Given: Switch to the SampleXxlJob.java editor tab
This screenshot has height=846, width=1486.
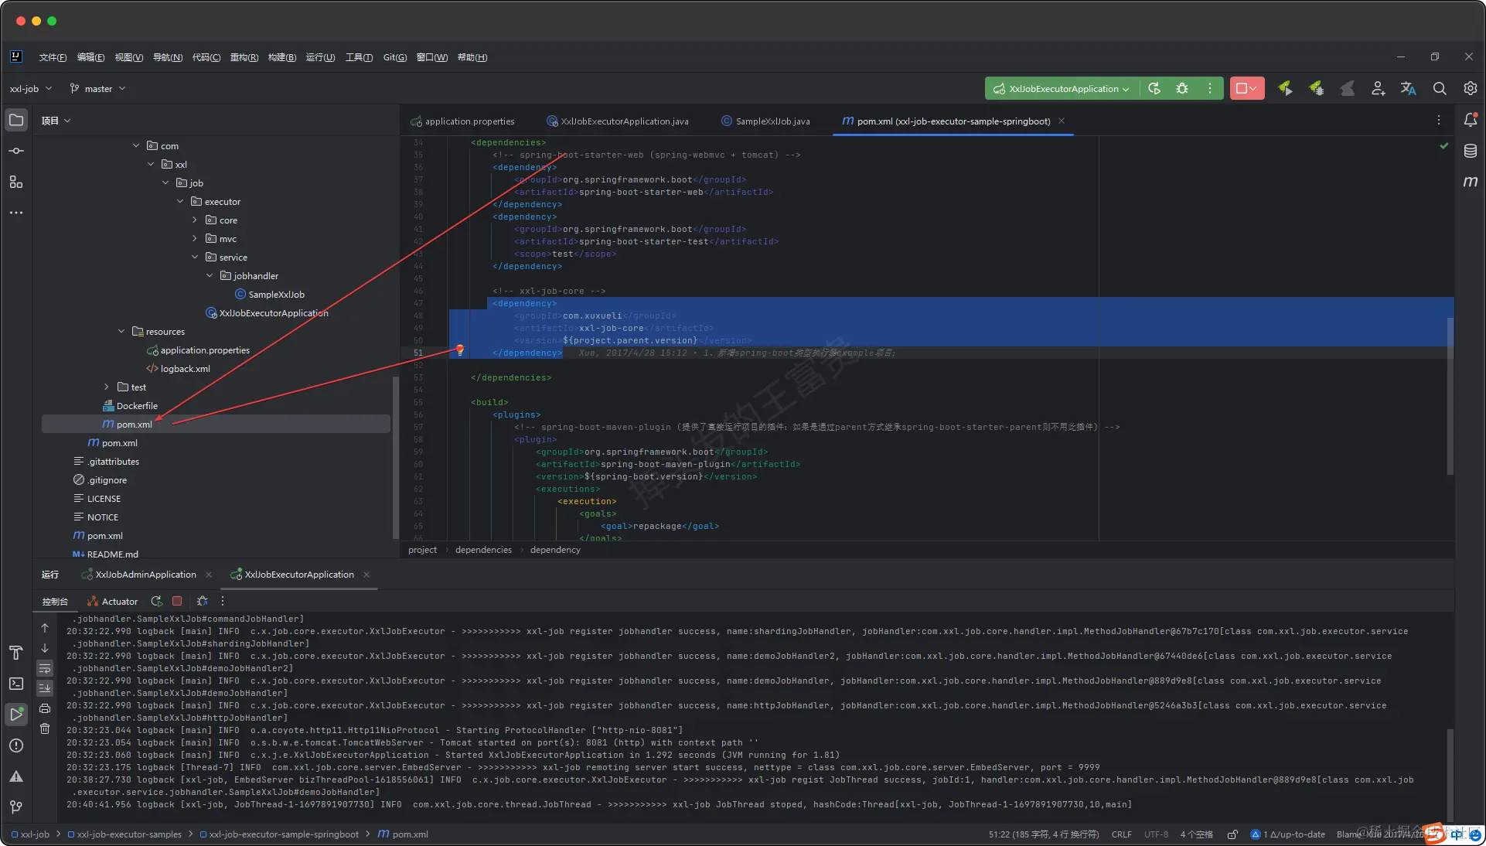Looking at the screenshot, I should tap(772, 121).
